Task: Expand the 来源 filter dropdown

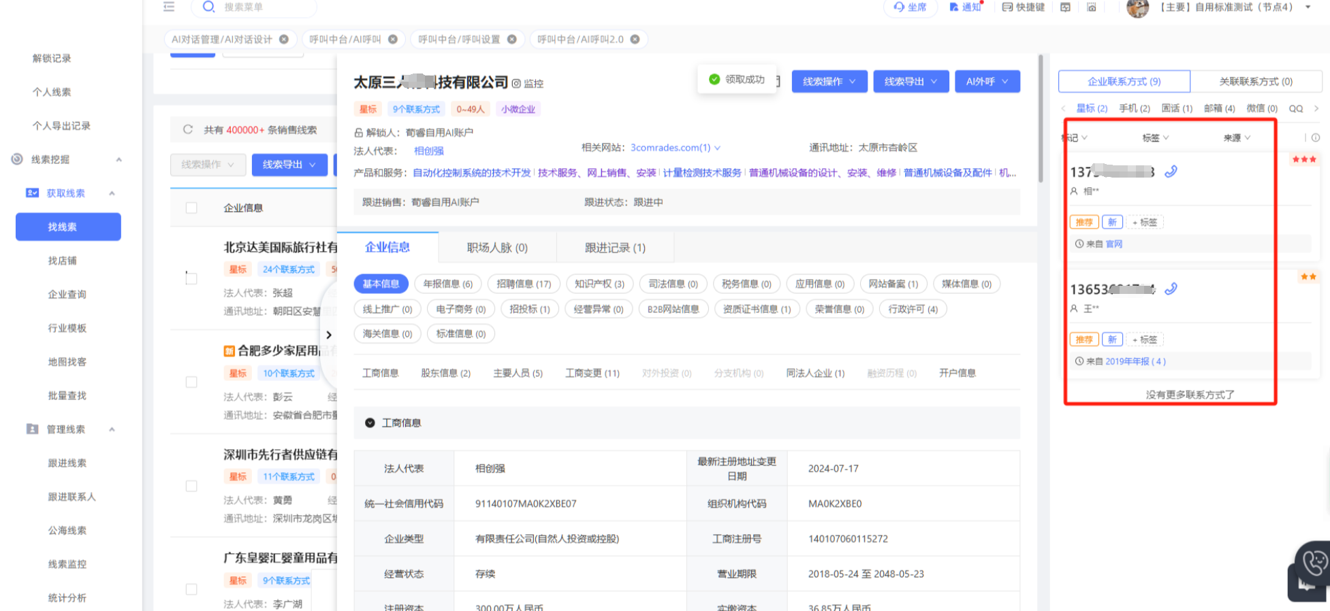Action: click(1237, 137)
